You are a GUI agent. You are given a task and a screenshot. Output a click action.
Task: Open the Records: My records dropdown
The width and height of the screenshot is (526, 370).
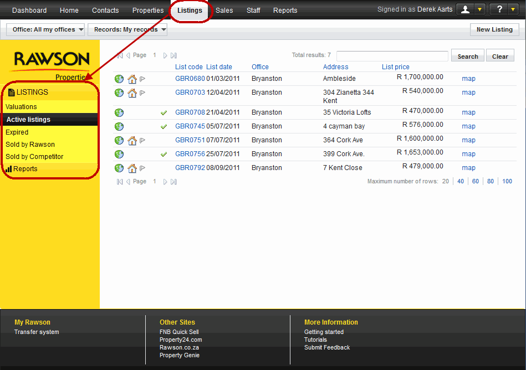(127, 30)
